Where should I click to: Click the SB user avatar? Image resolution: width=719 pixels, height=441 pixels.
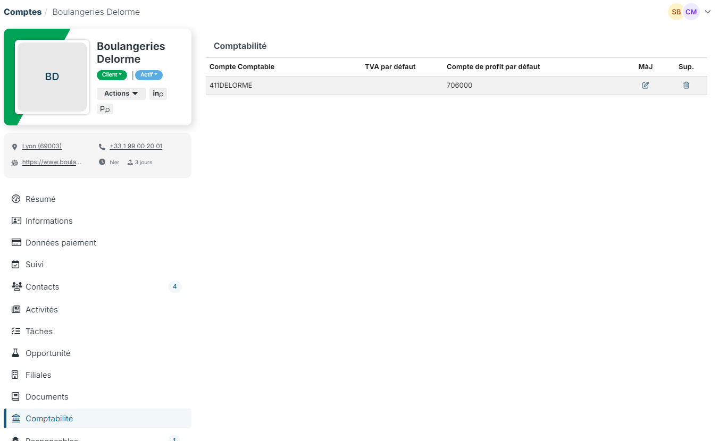click(676, 12)
